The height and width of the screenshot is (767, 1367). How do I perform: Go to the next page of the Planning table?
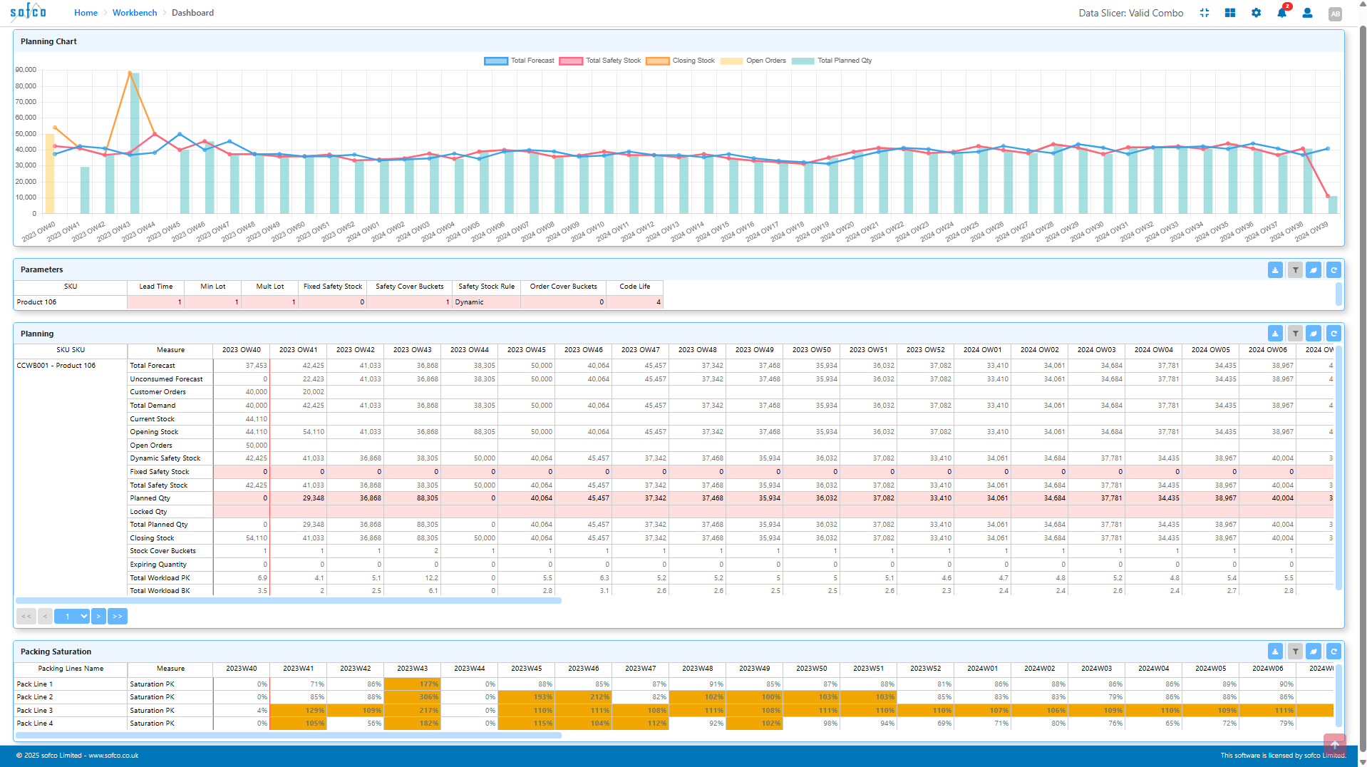point(98,616)
